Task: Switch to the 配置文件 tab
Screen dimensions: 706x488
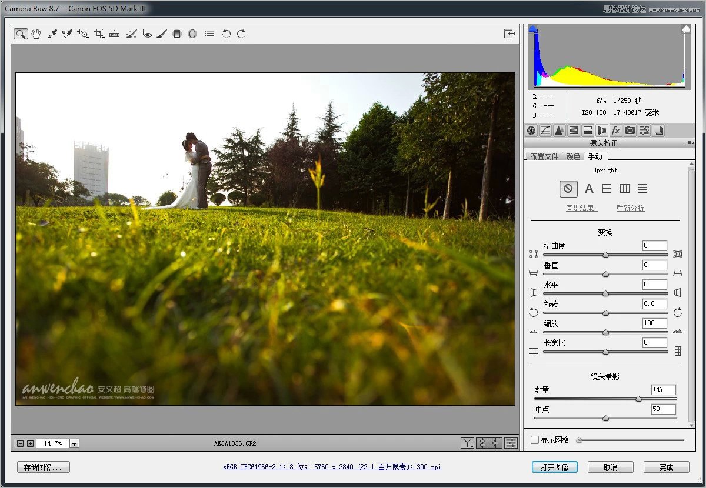Action: point(544,156)
